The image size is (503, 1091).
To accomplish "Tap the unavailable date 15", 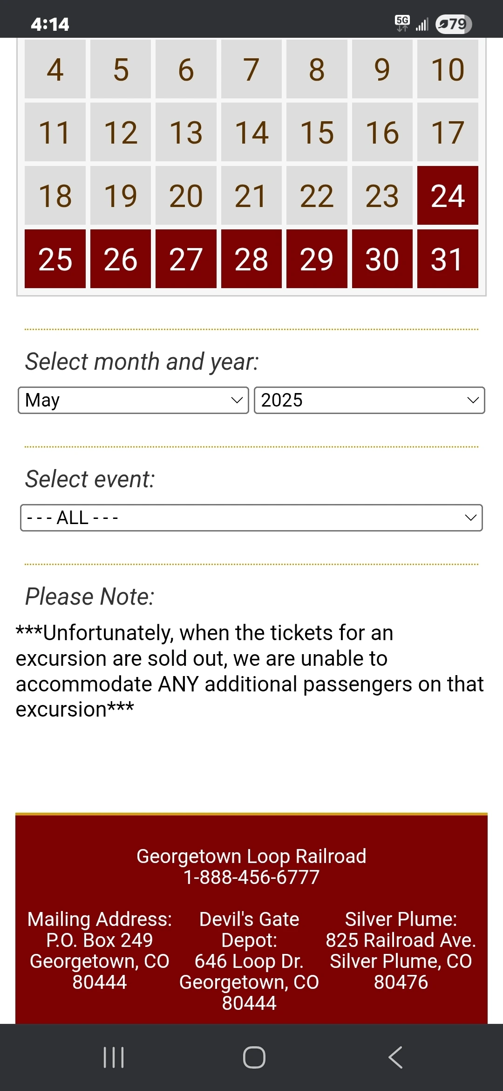I will tap(317, 132).
